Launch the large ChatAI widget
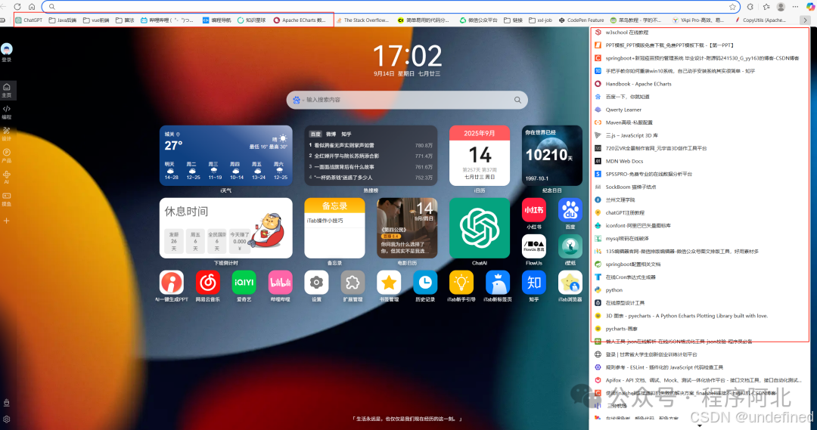The height and width of the screenshot is (430, 817). [x=480, y=228]
